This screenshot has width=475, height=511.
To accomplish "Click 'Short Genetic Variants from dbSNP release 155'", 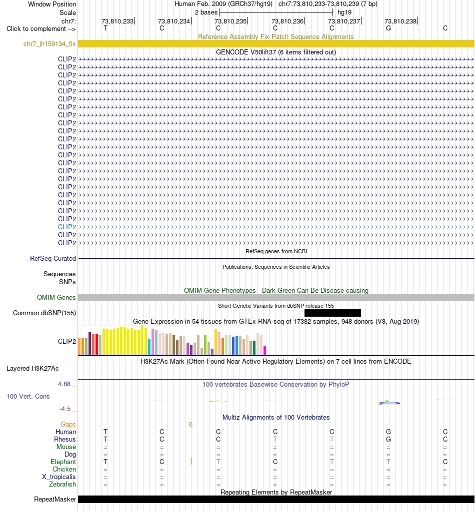I will click(276, 306).
